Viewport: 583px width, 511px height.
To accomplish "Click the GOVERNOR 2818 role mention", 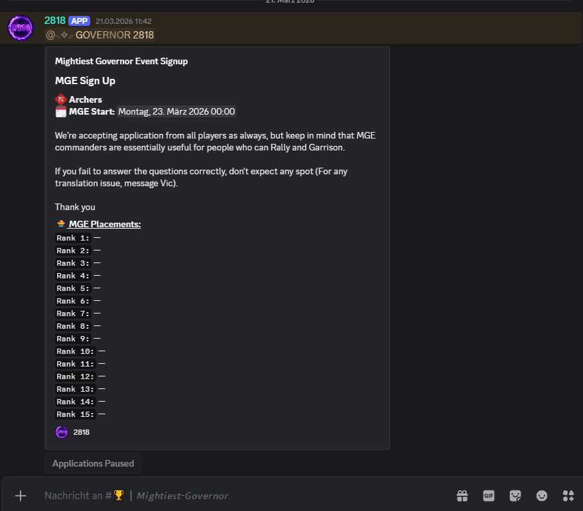I will point(99,34).
